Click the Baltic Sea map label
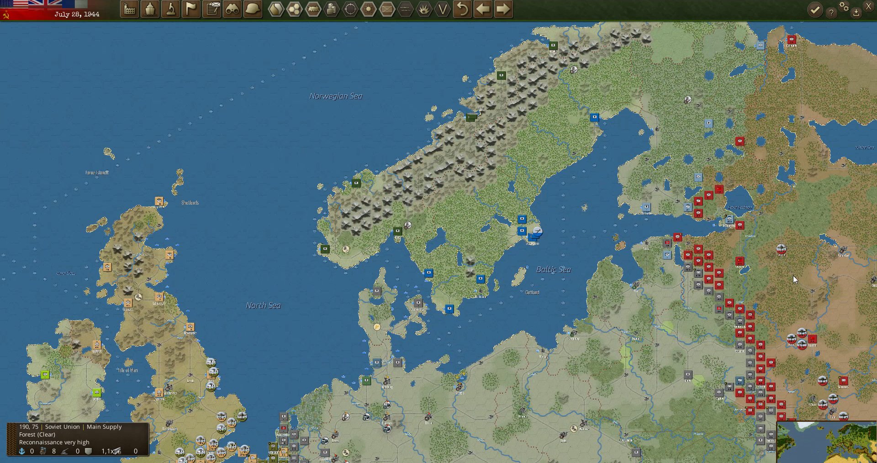The image size is (877, 463). (x=554, y=269)
